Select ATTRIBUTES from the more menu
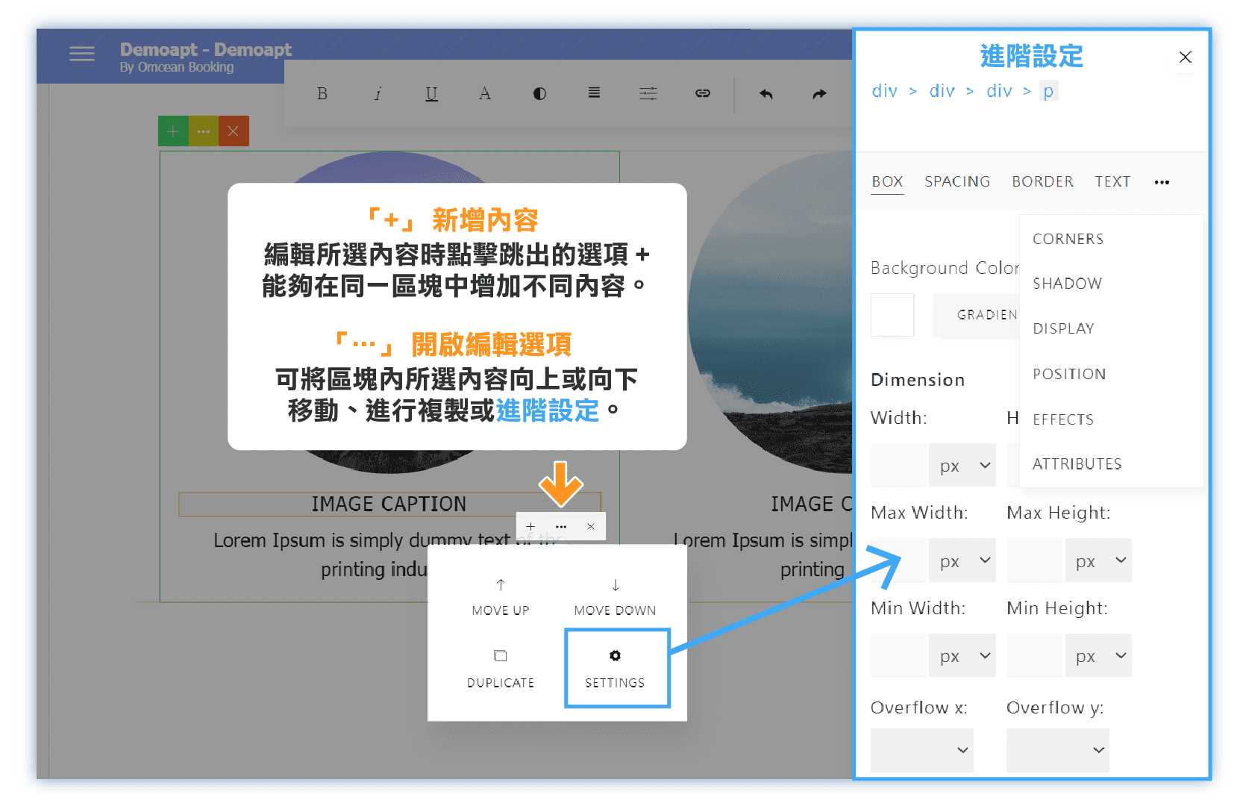Viewport: 1246px width, 806px height. pos(1077,464)
